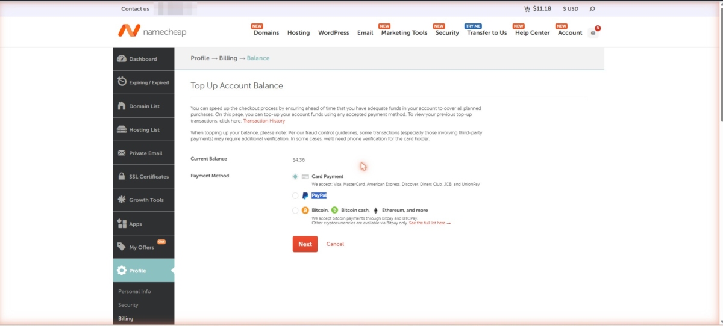Screen dimensions: 723x326
Task: Click the SSL Certificates padlock icon
Action: (122, 176)
